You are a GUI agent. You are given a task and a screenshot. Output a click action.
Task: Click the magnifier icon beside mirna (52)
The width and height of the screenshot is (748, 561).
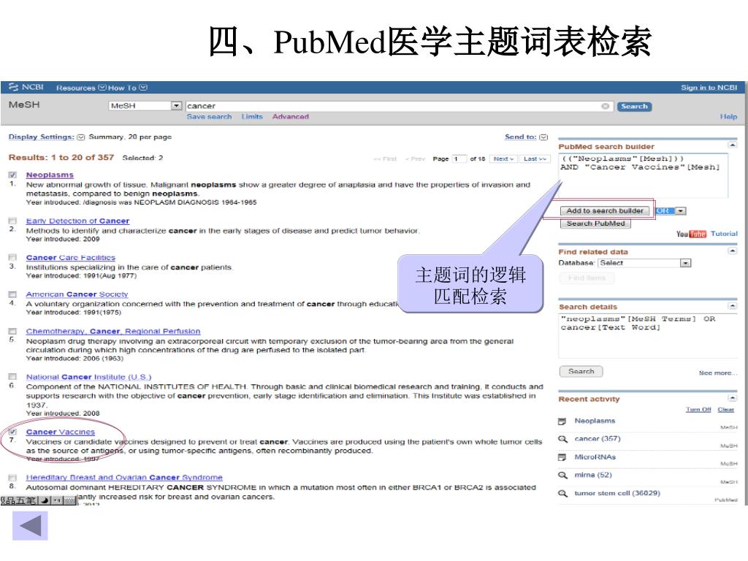(x=563, y=475)
